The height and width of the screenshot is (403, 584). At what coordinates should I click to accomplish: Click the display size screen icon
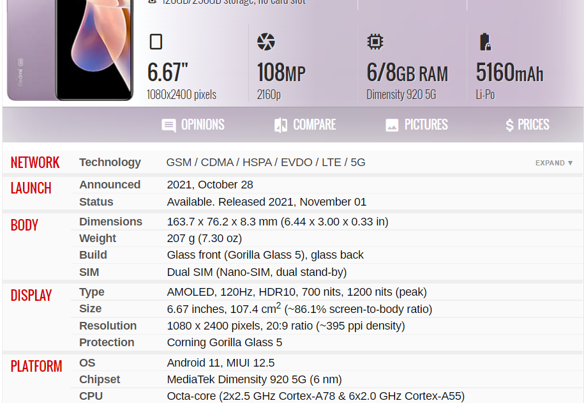[x=156, y=42]
